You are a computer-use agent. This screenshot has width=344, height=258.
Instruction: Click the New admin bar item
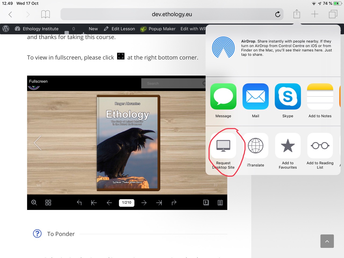(x=93, y=29)
